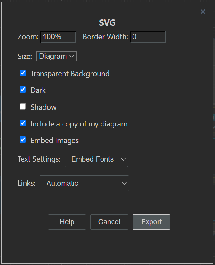215x265 pixels.
Task: Click the Export button
Action: click(x=151, y=222)
